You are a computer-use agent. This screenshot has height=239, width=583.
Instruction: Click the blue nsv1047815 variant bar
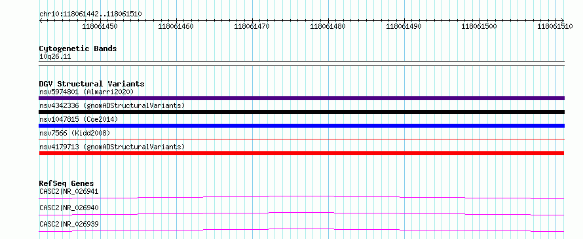tap(301, 126)
